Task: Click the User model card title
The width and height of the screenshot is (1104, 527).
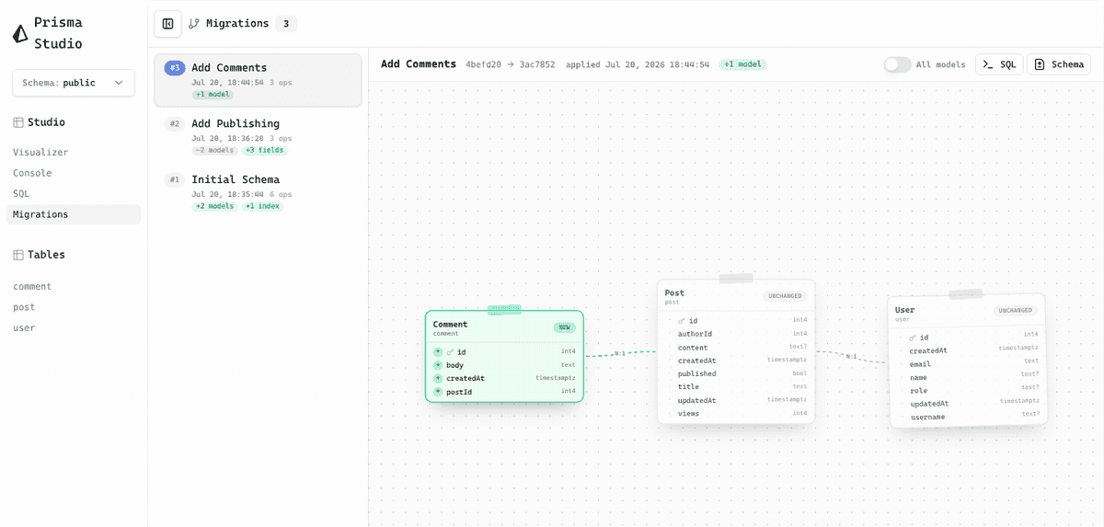Action: coord(905,310)
